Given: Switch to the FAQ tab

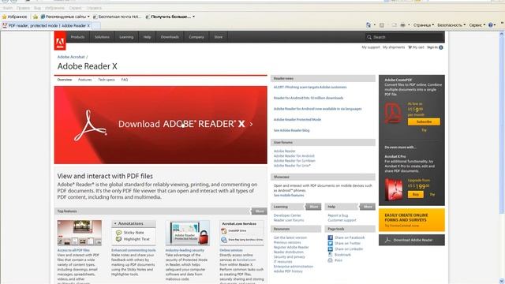Looking at the screenshot, I should coord(125,80).
